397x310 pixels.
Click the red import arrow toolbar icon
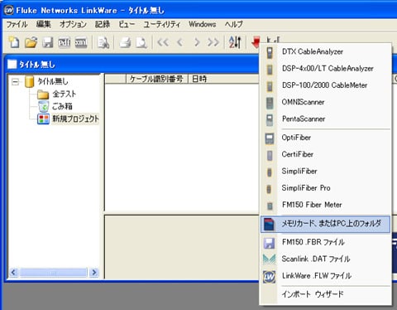point(256,42)
